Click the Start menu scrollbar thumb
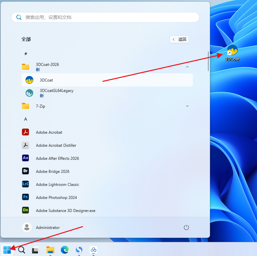This screenshot has height=256, width=257. (x=208, y=61)
